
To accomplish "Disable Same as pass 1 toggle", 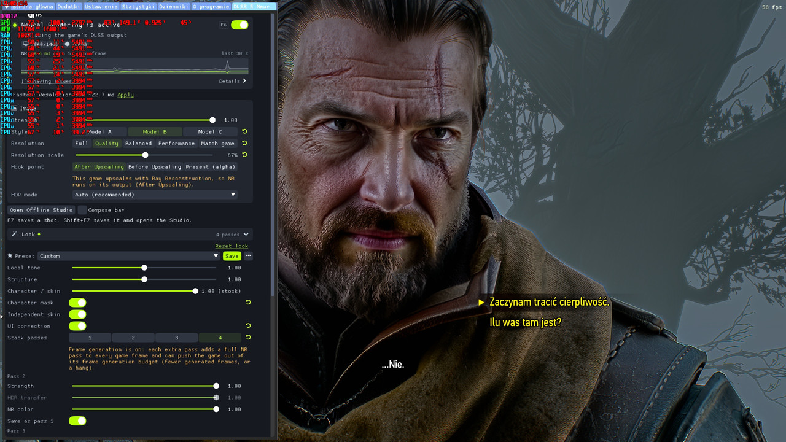I will [x=77, y=421].
